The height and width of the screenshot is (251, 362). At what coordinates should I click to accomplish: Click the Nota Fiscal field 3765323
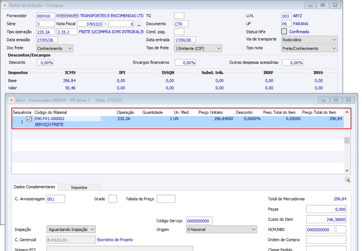(x=90, y=24)
